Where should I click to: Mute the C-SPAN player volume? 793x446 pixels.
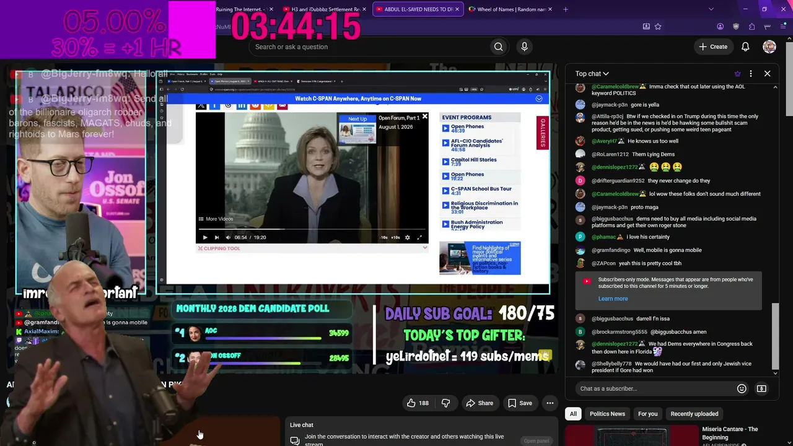click(x=228, y=237)
